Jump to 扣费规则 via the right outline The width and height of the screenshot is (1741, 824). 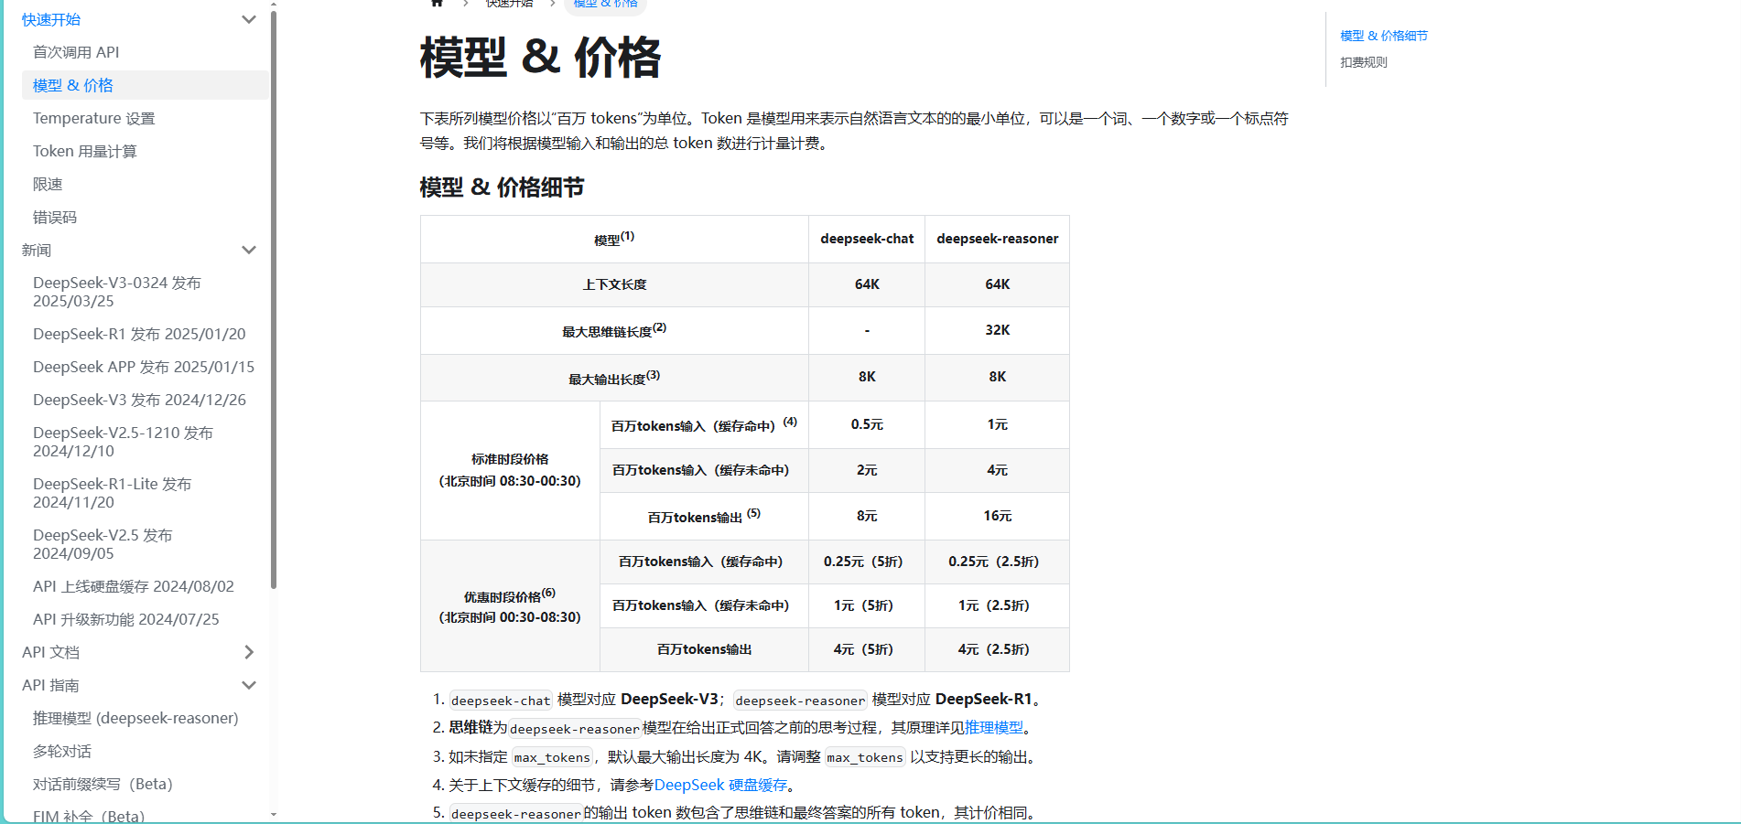coord(1363,62)
